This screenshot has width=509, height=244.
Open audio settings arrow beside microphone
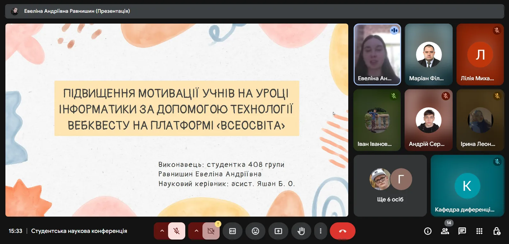[162, 231]
